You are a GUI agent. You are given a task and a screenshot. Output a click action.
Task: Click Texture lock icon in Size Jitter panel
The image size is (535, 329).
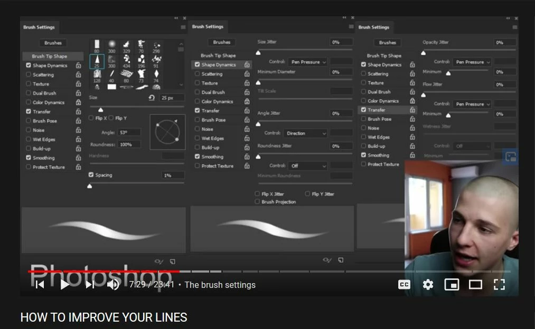(x=247, y=83)
